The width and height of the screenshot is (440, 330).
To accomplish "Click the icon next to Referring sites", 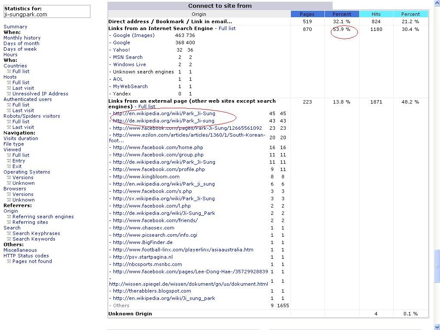I will [x=9, y=222].
